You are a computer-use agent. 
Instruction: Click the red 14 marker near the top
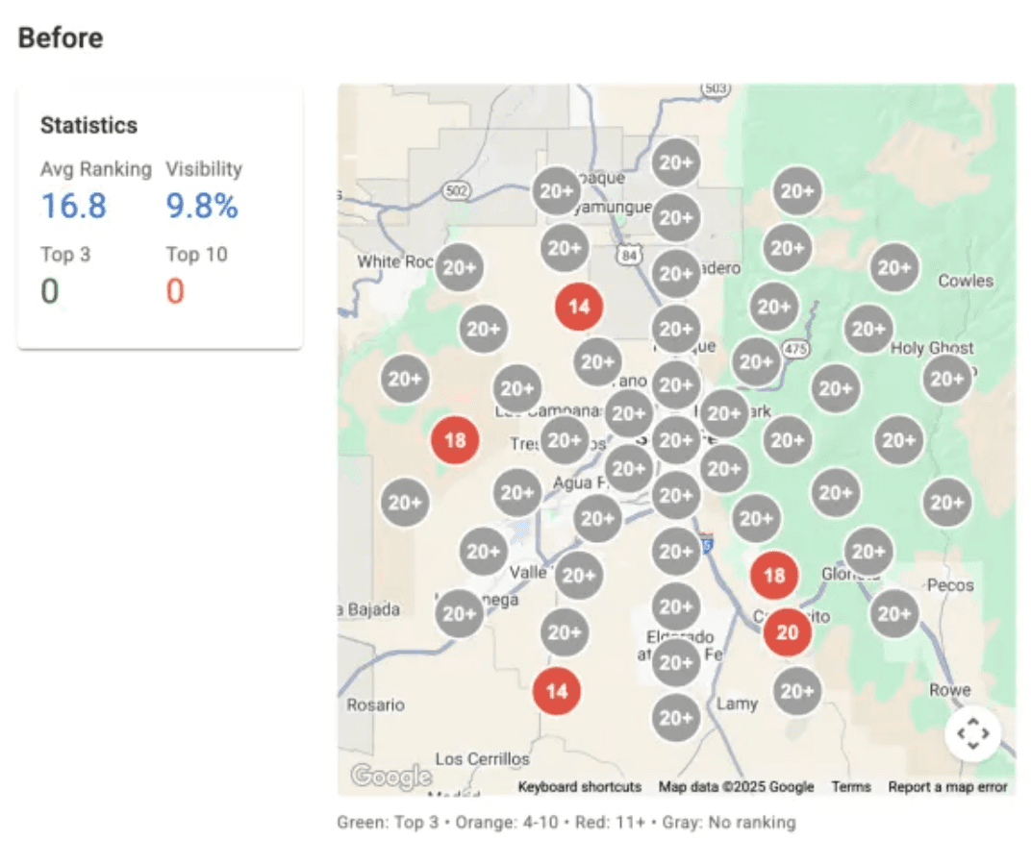(579, 307)
